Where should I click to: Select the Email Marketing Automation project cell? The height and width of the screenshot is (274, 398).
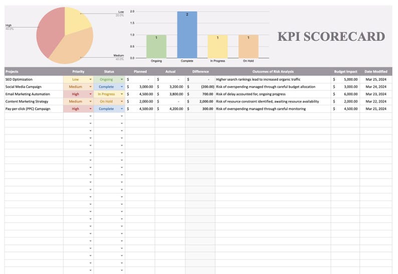34,94
